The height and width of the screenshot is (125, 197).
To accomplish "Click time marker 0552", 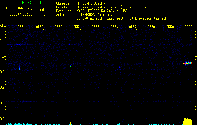I will [x=40, y=27].
